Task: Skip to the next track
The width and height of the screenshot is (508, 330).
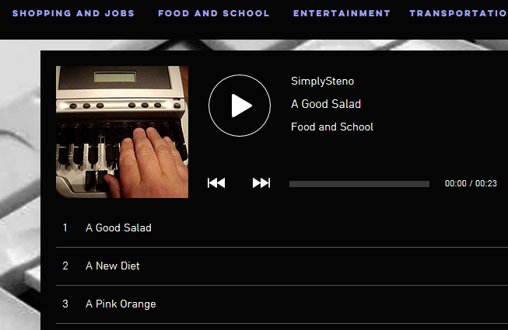Action: pyautogui.click(x=261, y=183)
